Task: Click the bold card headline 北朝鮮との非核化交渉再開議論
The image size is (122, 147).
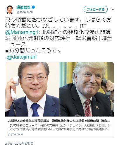Action: [29, 121]
